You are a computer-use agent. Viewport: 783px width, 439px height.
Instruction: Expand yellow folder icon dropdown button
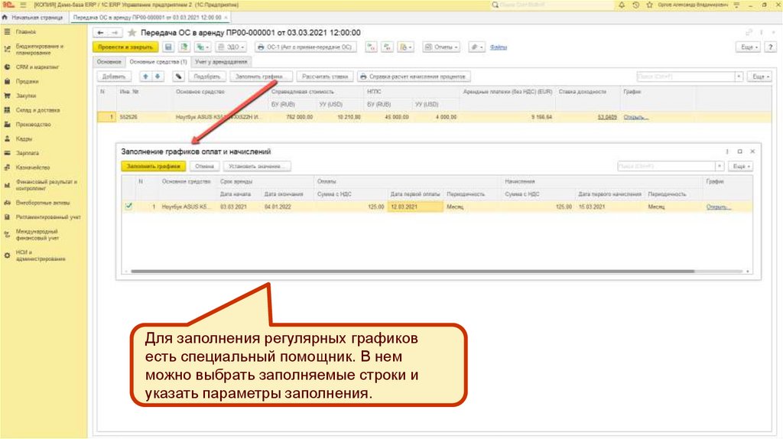(x=405, y=47)
